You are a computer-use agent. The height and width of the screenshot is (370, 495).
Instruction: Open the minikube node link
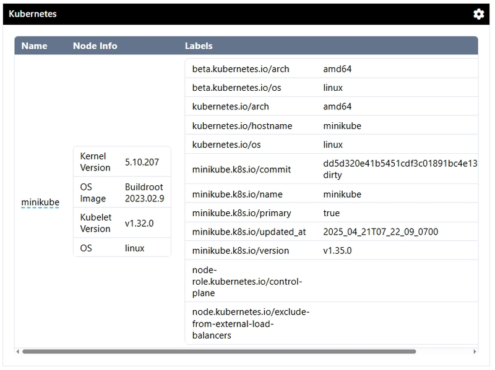click(40, 202)
